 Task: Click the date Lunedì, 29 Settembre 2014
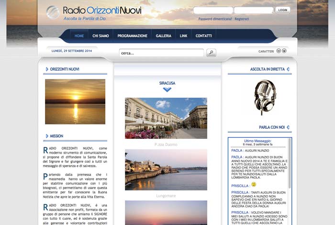(72, 51)
